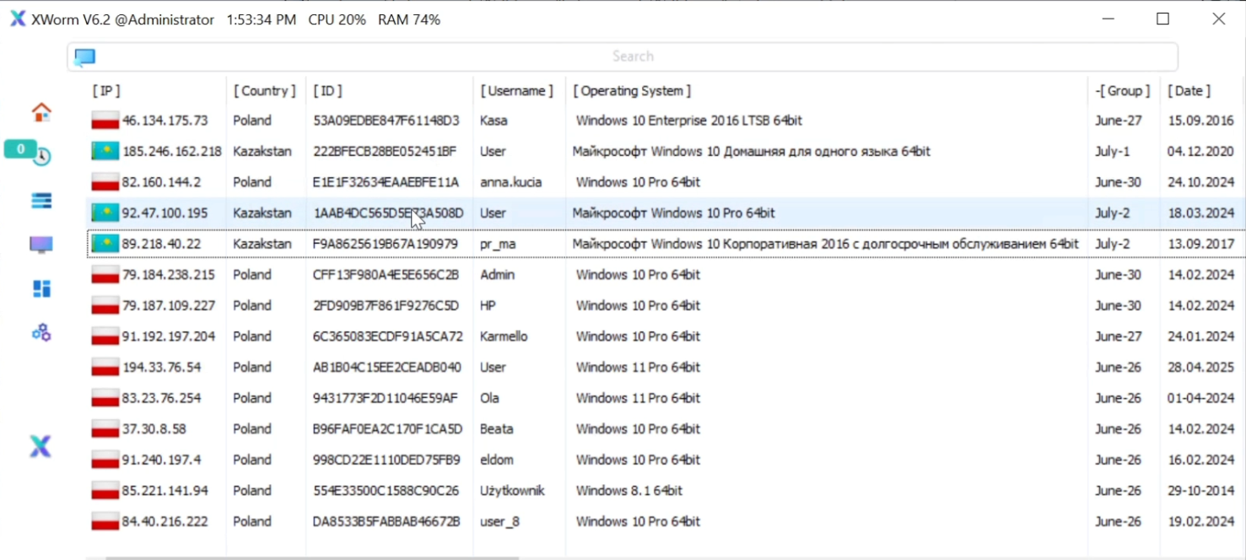Viewport: 1246px width, 560px height.
Task: Click username Karmello in the list
Action: (x=504, y=337)
